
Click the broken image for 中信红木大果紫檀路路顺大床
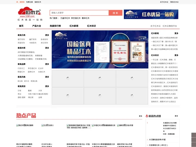[103, 125]
